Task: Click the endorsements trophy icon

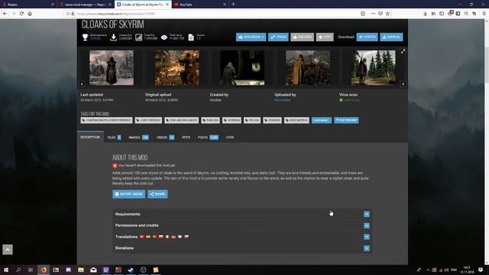Action: click(x=85, y=37)
